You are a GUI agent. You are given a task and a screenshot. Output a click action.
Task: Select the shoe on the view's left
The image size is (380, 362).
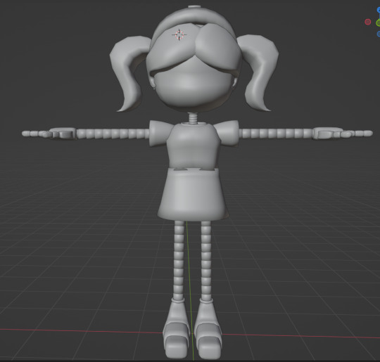[177, 329]
